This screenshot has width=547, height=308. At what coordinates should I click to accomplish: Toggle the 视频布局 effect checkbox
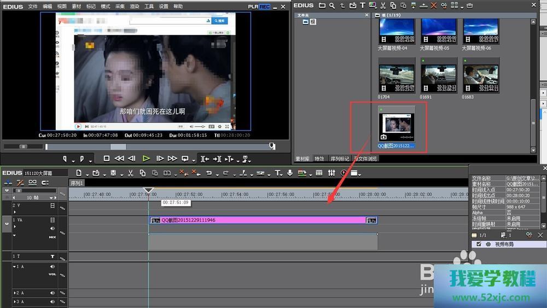click(479, 244)
